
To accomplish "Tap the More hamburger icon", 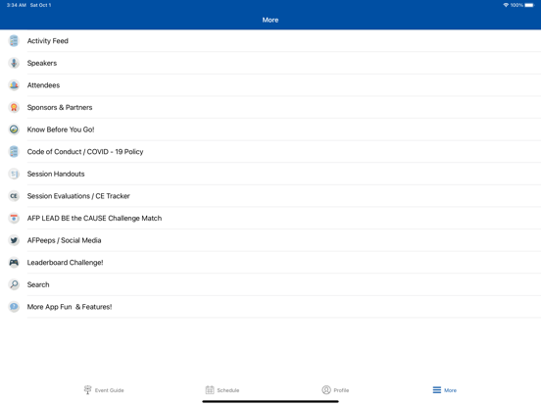I will [437, 389].
